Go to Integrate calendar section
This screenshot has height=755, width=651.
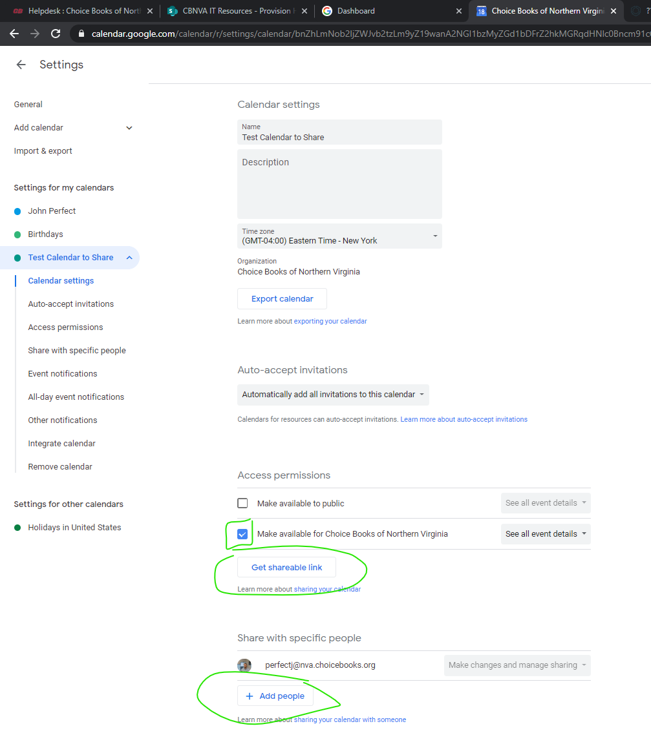click(61, 444)
